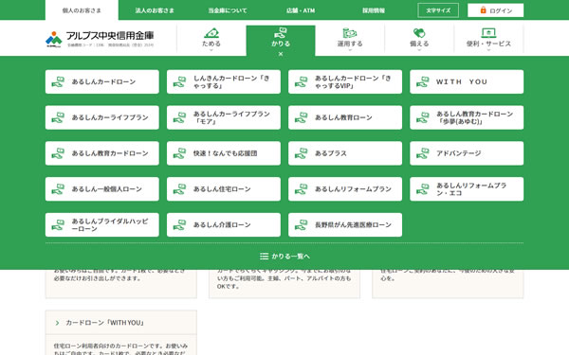This screenshot has height=355, width=569.
Task: Open あるしん教育カードローン plain card
Action: coord(102,153)
